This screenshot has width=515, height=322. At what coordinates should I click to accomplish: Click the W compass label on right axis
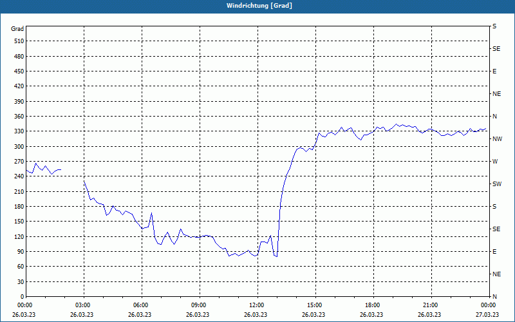pyautogui.click(x=495, y=162)
